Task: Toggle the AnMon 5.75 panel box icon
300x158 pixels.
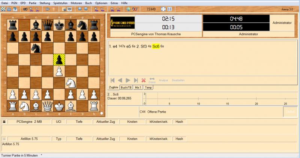Action: 4,139
